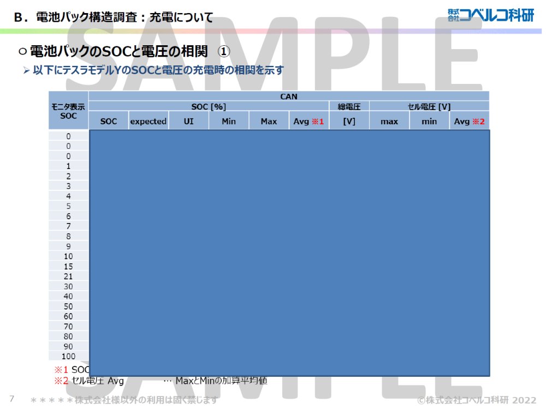Image resolution: width=546 pixels, height=409 pixels.
Task: Click the コベルコ科研 company logo
Action: (490, 15)
